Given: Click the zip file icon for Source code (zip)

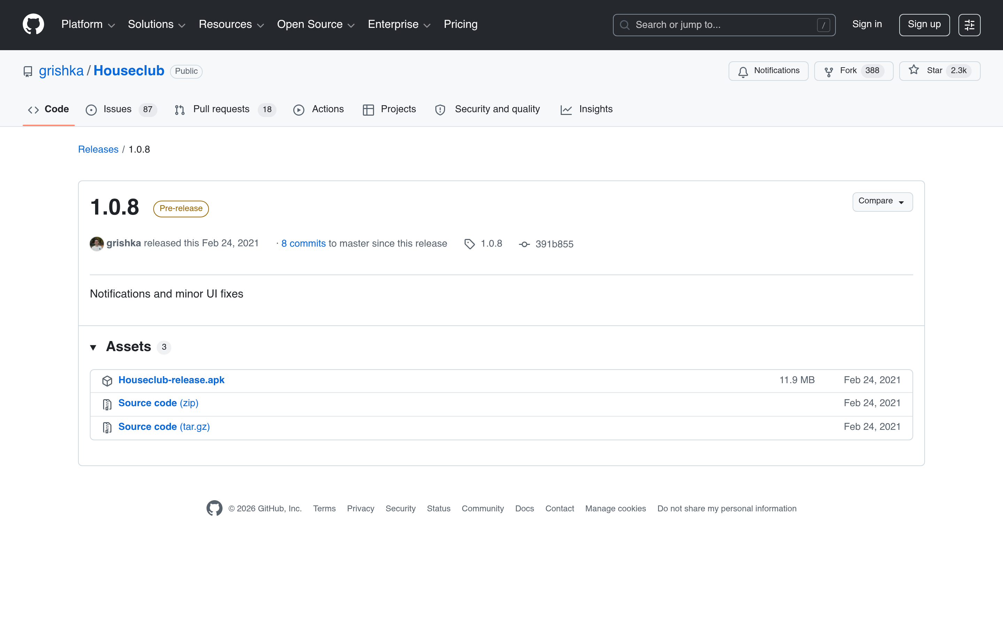Looking at the screenshot, I should point(107,405).
